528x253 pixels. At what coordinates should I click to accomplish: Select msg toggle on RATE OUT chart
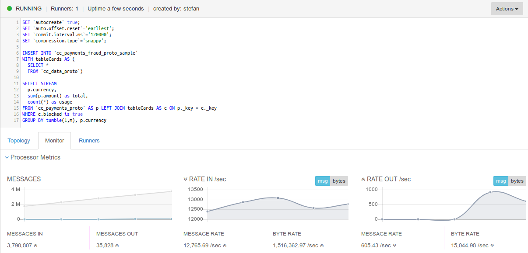(x=501, y=181)
